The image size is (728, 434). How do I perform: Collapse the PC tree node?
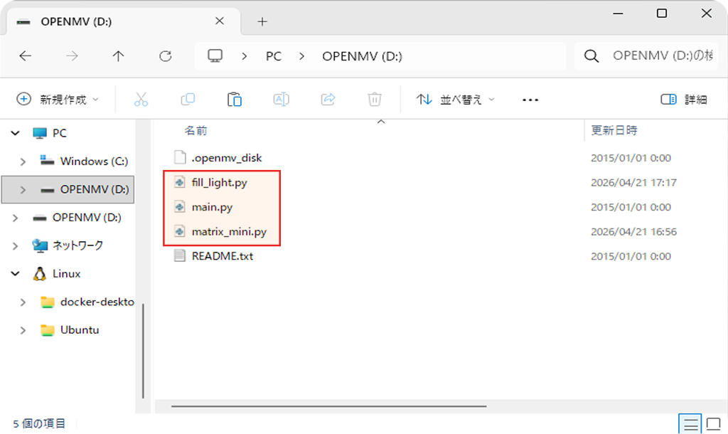(x=16, y=133)
